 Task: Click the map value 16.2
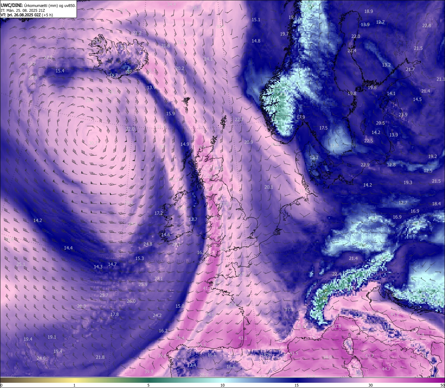(163, 331)
